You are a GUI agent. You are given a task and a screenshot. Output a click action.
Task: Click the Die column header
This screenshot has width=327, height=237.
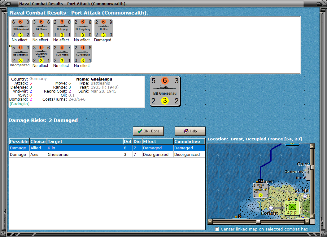[x=137, y=141]
